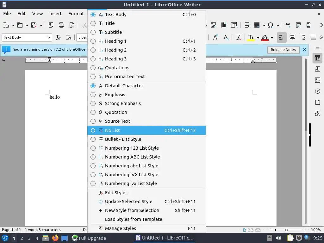324x243 pixels.
Task: Click the Center Horizontally icon
Action: click(x=292, y=37)
